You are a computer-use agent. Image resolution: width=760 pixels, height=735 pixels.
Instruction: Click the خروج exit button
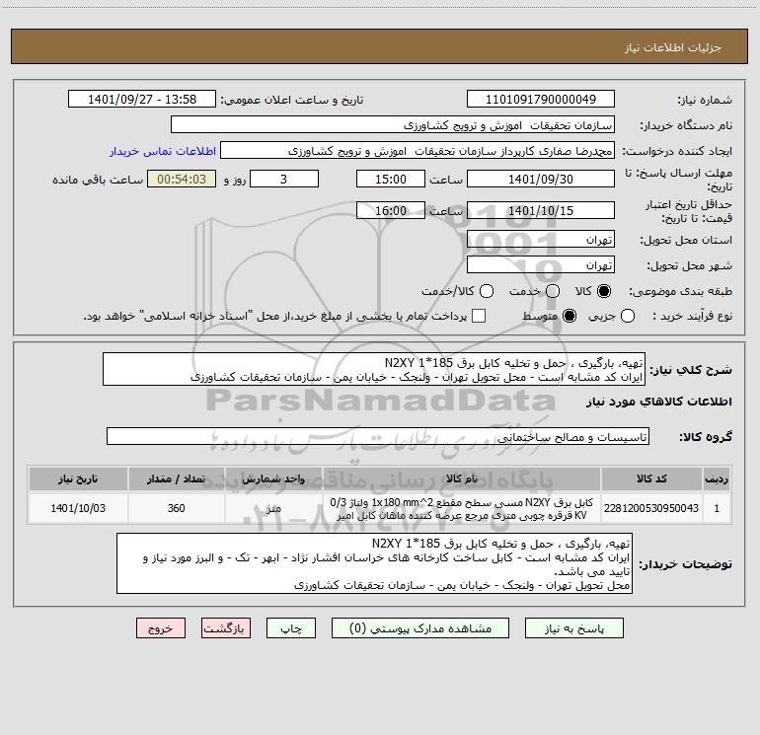pyautogui.click(x=161, y=628)
